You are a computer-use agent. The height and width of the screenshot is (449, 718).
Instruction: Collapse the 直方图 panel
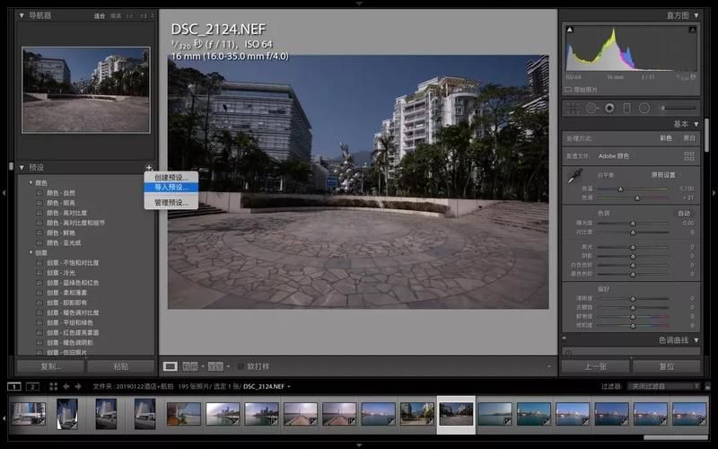pos(696,15)
